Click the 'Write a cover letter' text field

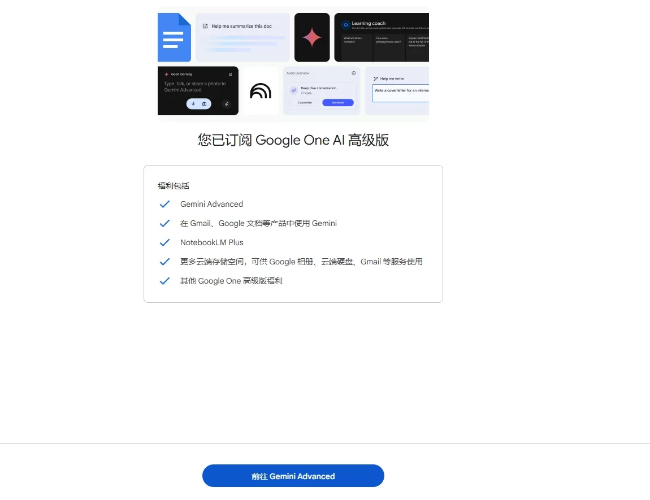coord(400,93)
